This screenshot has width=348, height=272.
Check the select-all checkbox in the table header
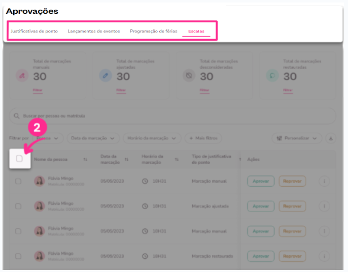(x=19, y=159)
